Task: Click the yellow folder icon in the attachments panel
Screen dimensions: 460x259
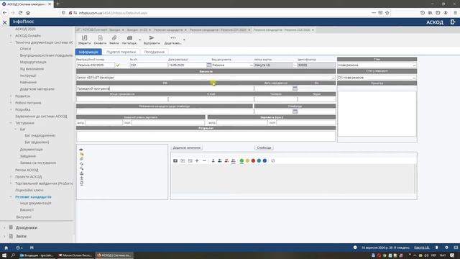Action: pyautogui.click(x=81, y=154)
